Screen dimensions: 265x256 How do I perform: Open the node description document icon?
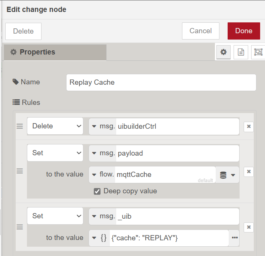(241, 52)
